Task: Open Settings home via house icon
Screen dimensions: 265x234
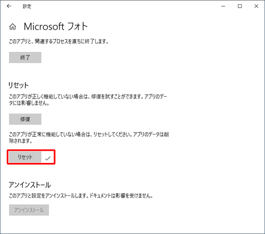Action: tap(13, 27)
